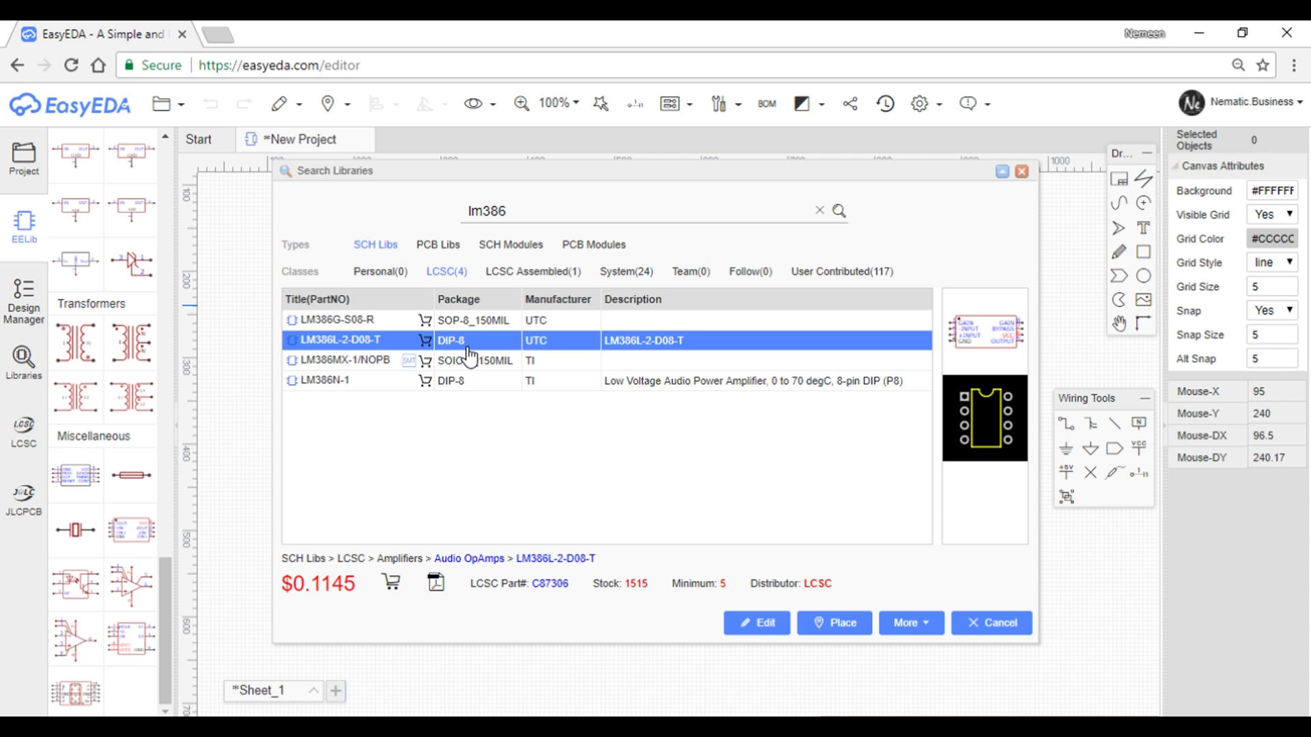This screenshot has width=1311, height=737.
Task: Filter by User Contributed(117) class
Action: pyautogui.click(x=842, y=272)
